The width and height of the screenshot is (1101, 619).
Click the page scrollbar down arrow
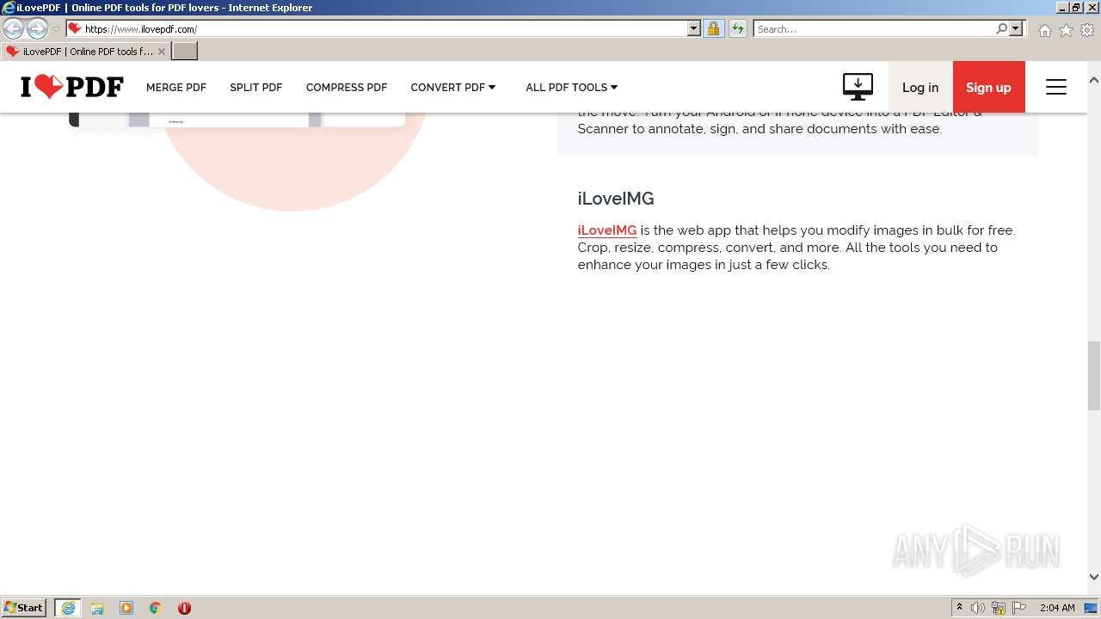(1094, 577)
